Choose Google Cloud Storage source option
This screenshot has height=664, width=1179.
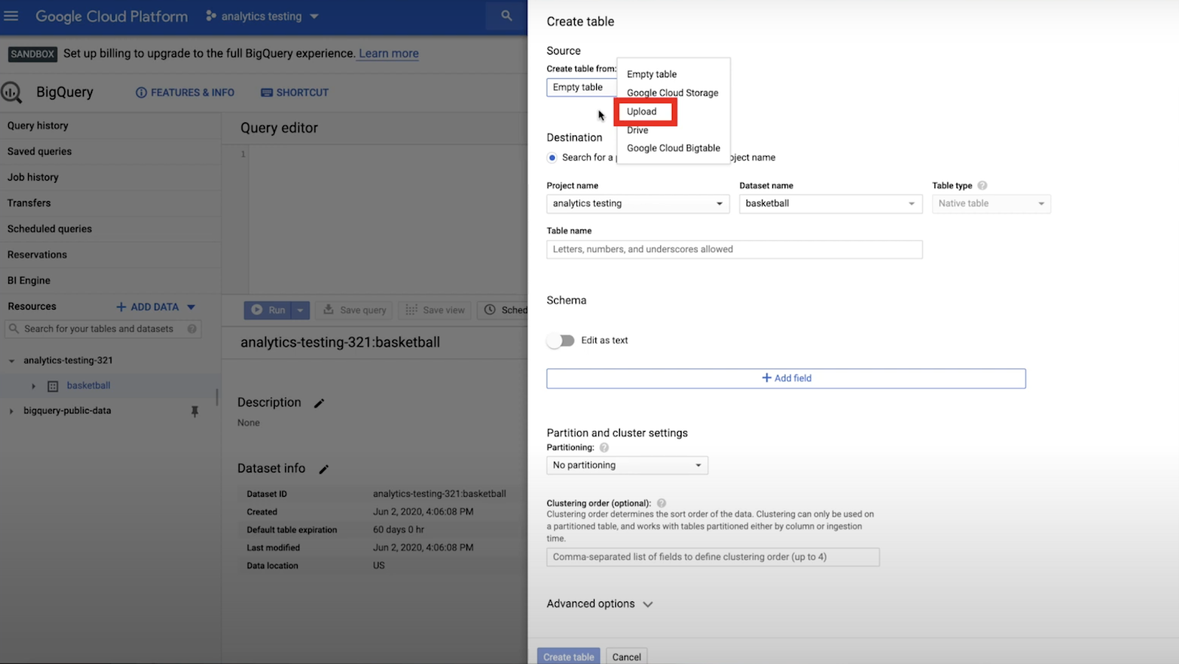[673, 93]
